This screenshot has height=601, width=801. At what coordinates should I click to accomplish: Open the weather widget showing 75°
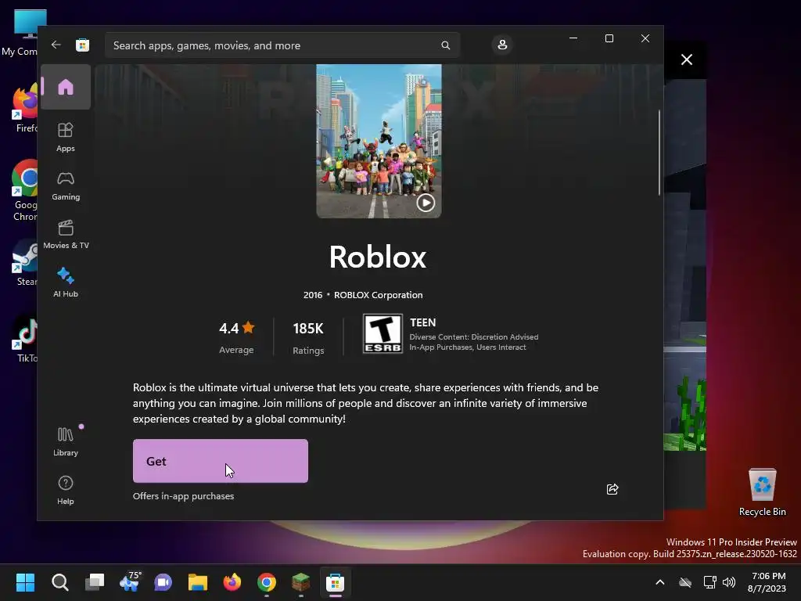(x=130, y=582)
